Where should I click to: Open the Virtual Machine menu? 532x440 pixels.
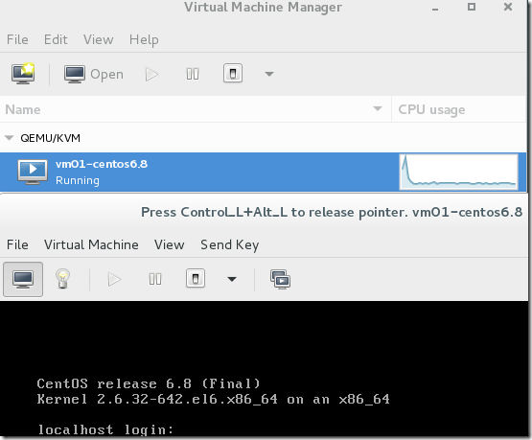[x=91, y=244]
